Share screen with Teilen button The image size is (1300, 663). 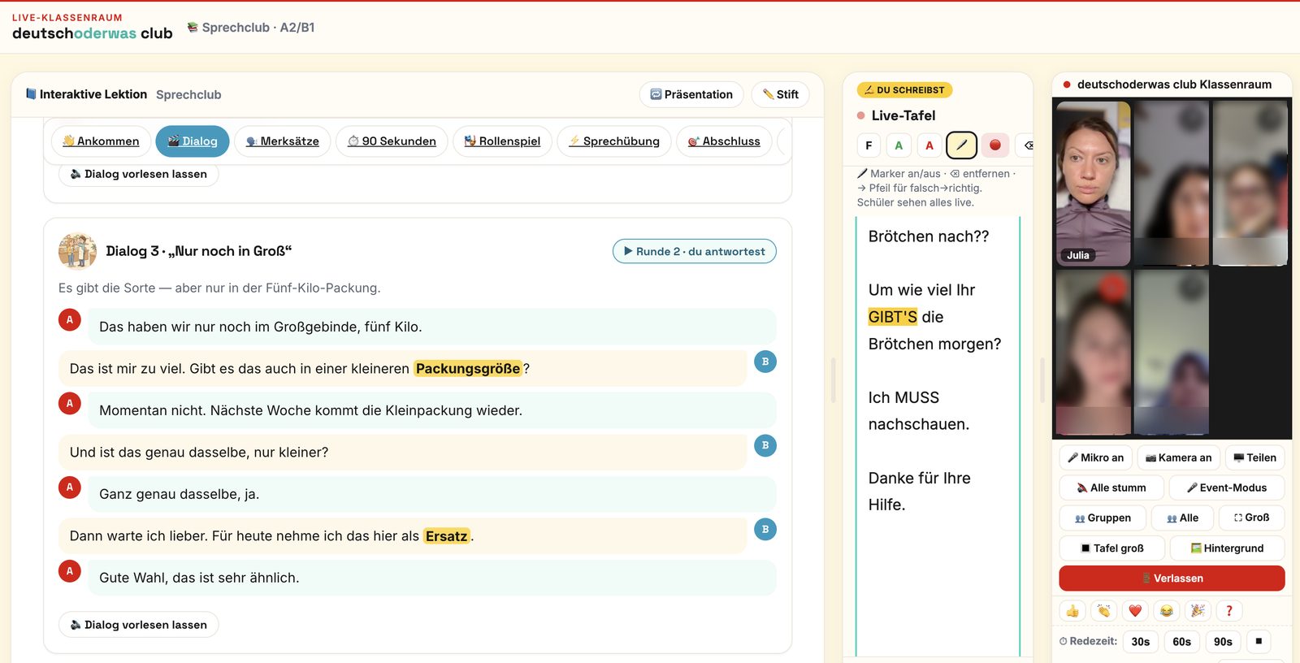[x=1254, y=457]
